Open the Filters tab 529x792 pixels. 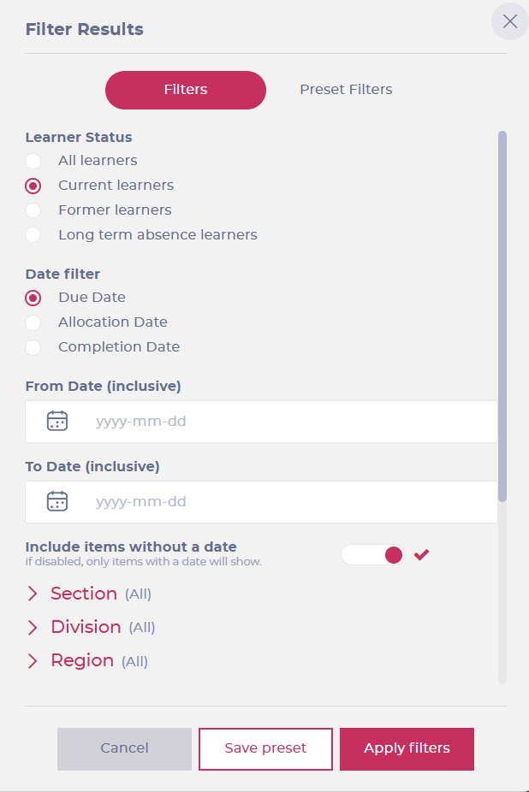(x=186, y=90)
